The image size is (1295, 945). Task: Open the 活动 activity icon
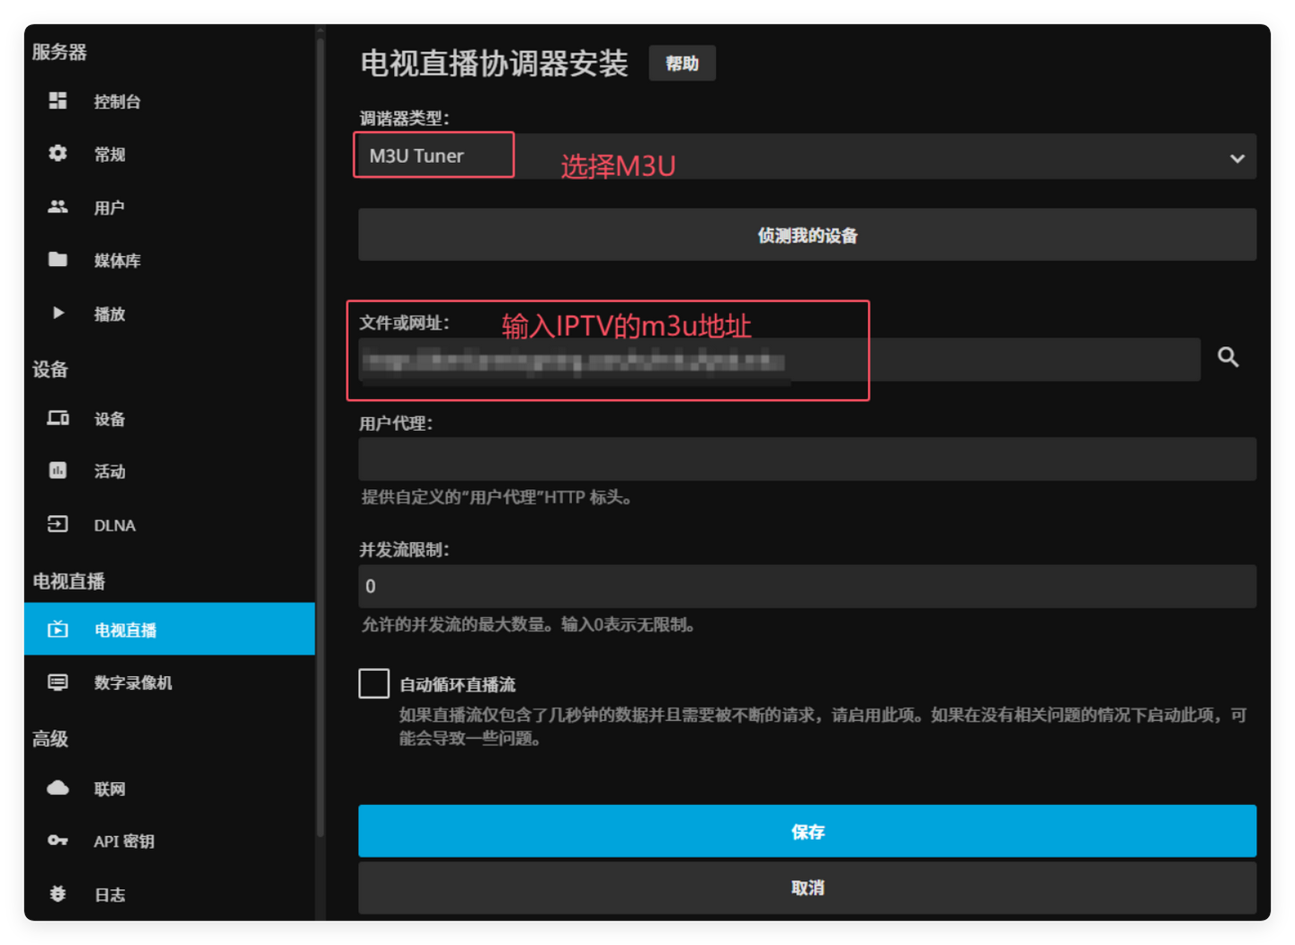tap(57, 470)
